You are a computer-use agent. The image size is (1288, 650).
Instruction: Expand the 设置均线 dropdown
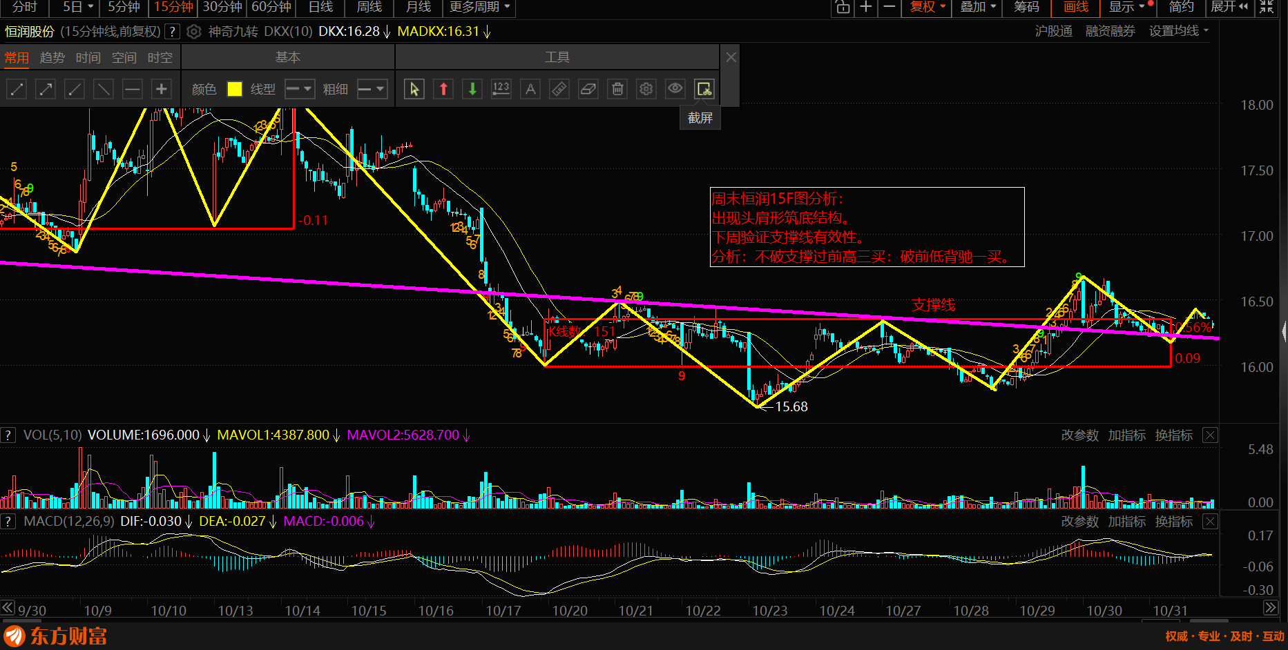1179,32
